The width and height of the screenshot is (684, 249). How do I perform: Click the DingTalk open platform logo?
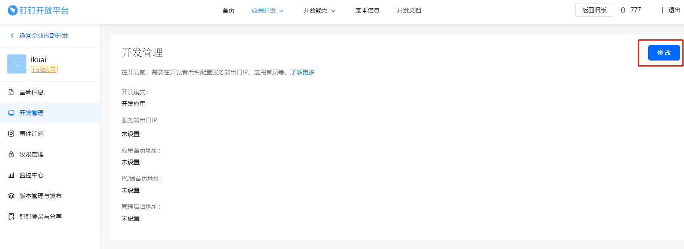(38, 10)
